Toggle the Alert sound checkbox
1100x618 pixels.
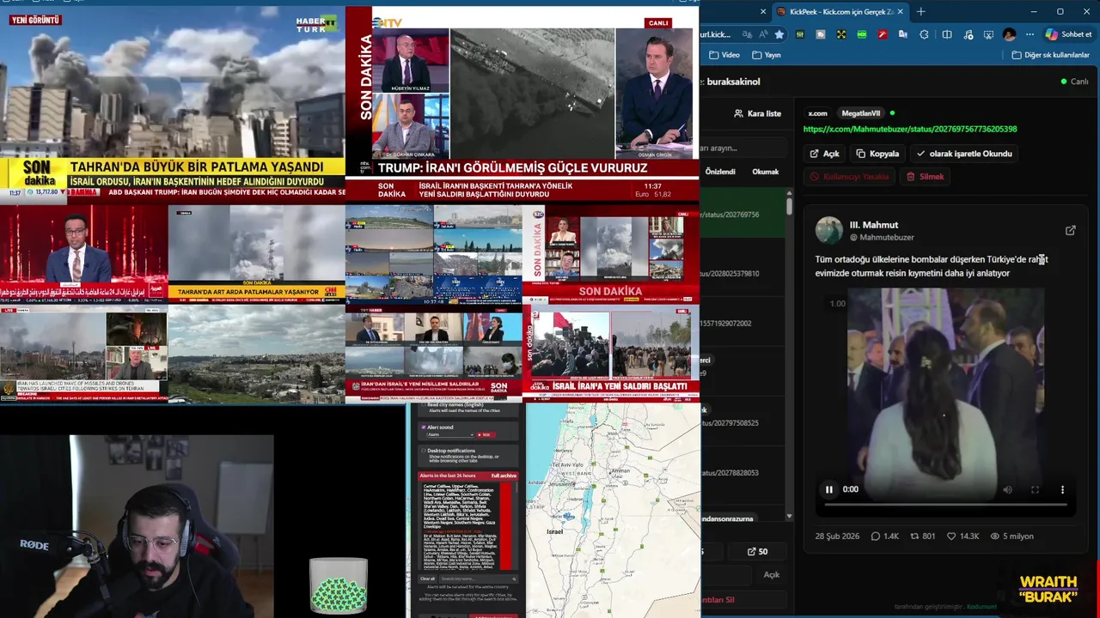(423, 427)
